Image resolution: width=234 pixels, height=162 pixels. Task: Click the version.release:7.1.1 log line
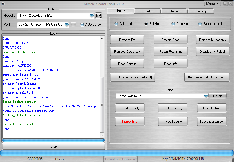[x=20, y=75]
